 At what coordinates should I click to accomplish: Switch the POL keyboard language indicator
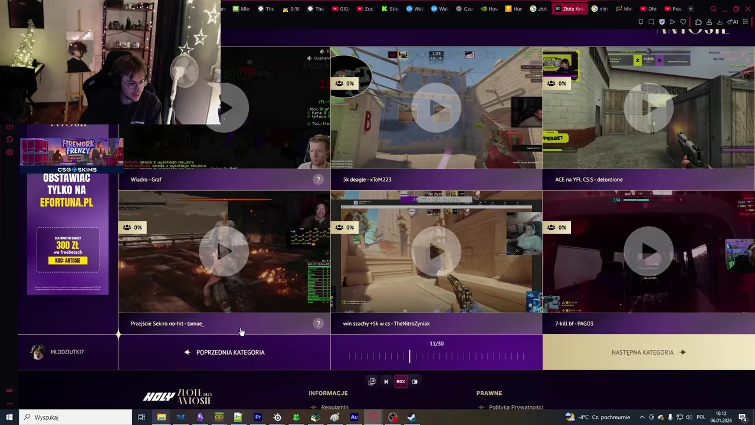click(701, 417)
